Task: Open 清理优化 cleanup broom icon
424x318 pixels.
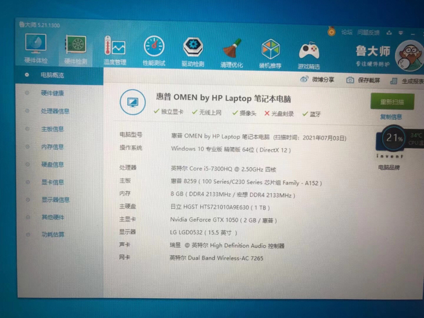Action: (x=231, y=53)
